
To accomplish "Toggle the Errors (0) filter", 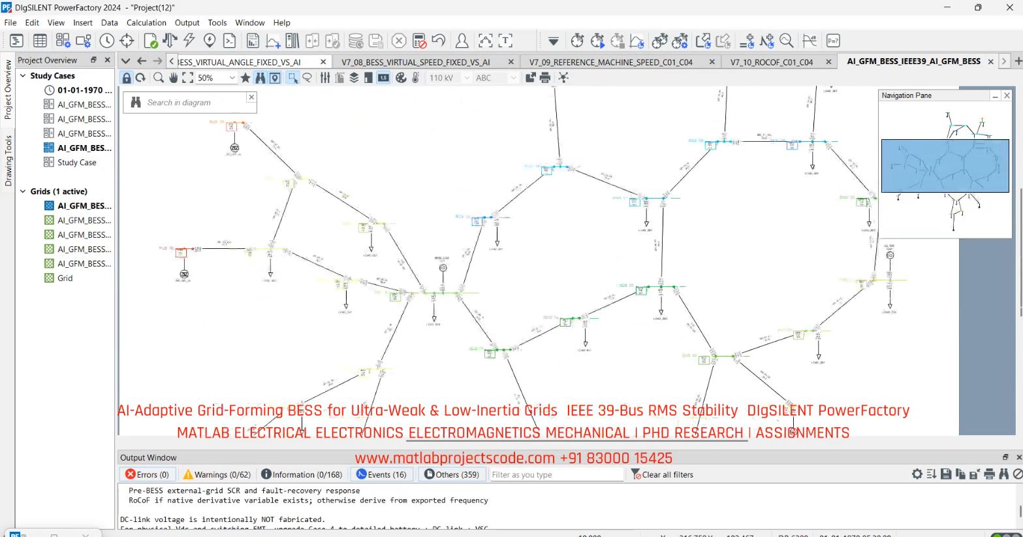I will pos(148,474).
